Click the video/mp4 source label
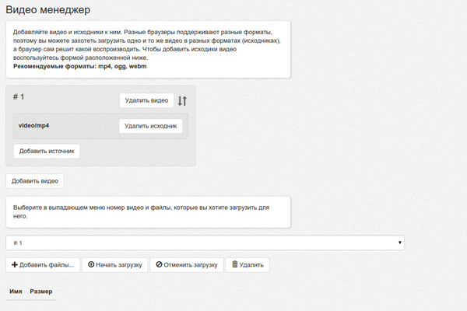Viewport: 467px width, 311px height. [35, 124]
